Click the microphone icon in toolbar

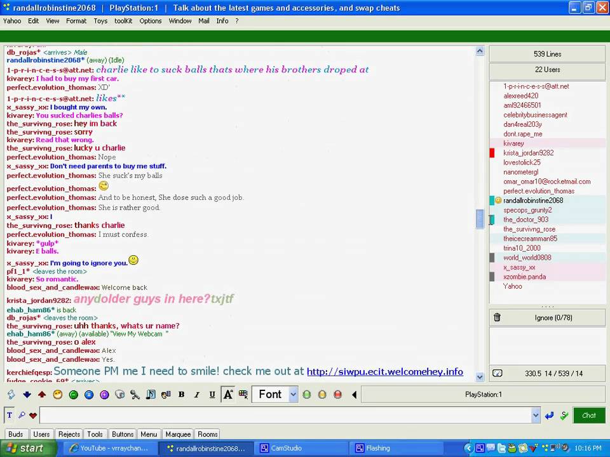coord(135,395)
